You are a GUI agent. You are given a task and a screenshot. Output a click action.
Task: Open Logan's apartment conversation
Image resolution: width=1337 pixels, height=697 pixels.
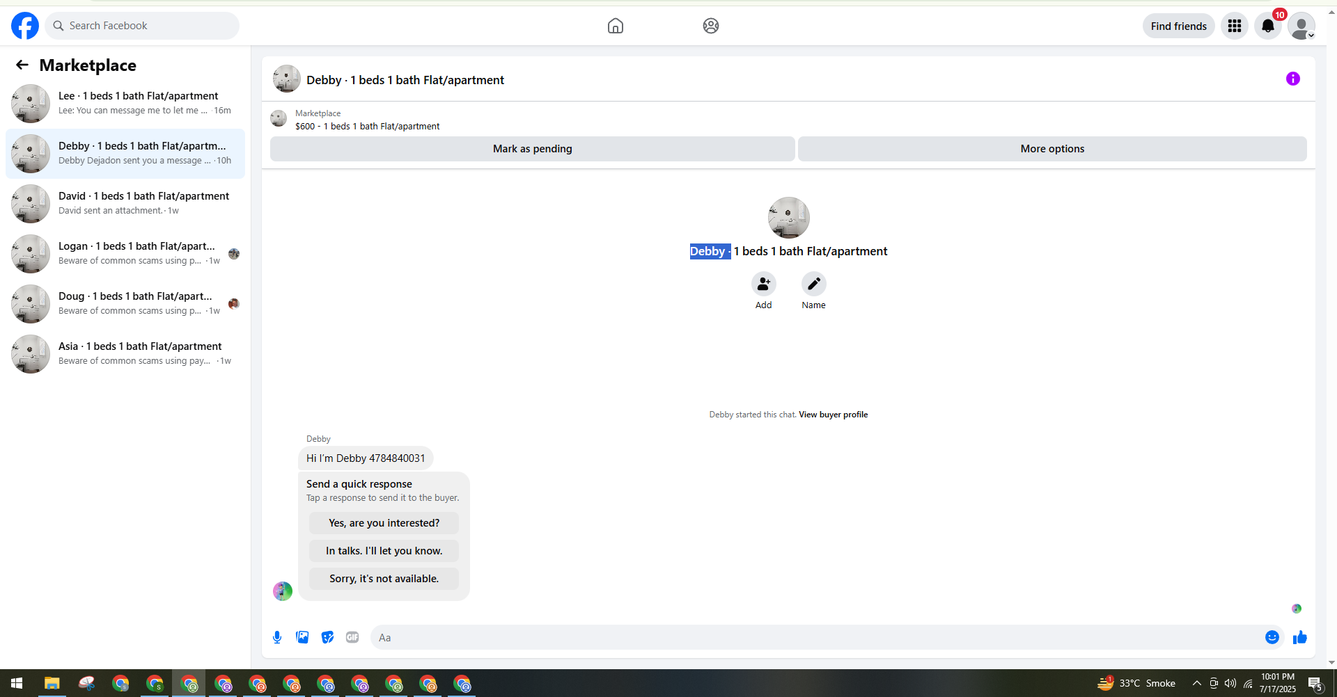125,254
